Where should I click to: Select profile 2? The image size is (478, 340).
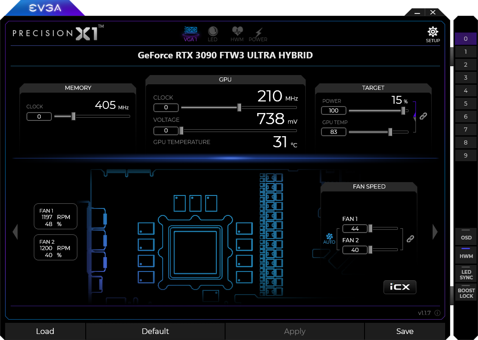click(465, 65)
